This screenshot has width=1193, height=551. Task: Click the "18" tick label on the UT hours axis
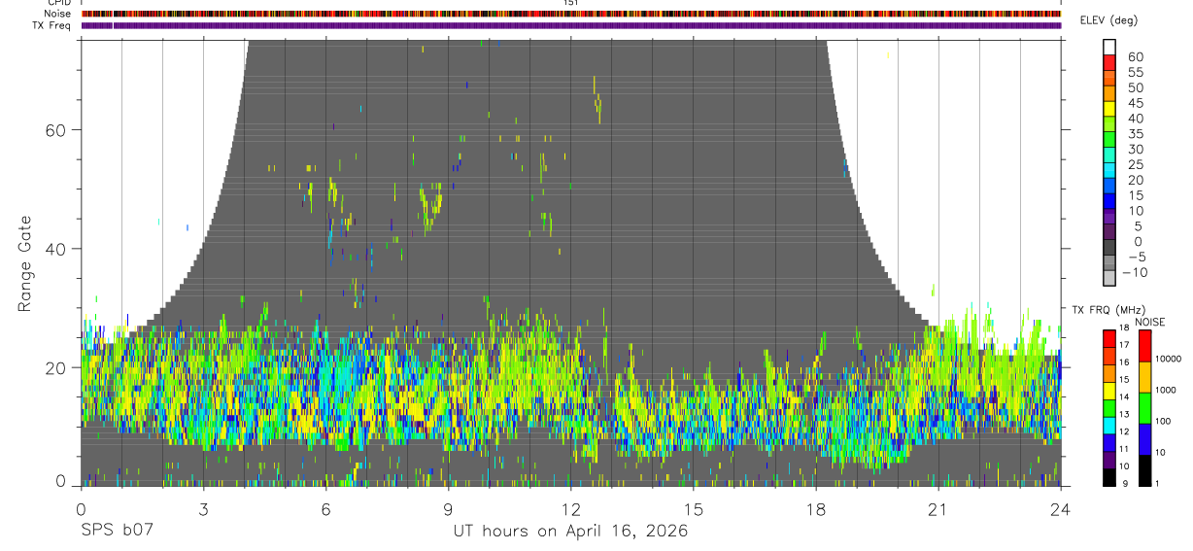click(815, 509)
